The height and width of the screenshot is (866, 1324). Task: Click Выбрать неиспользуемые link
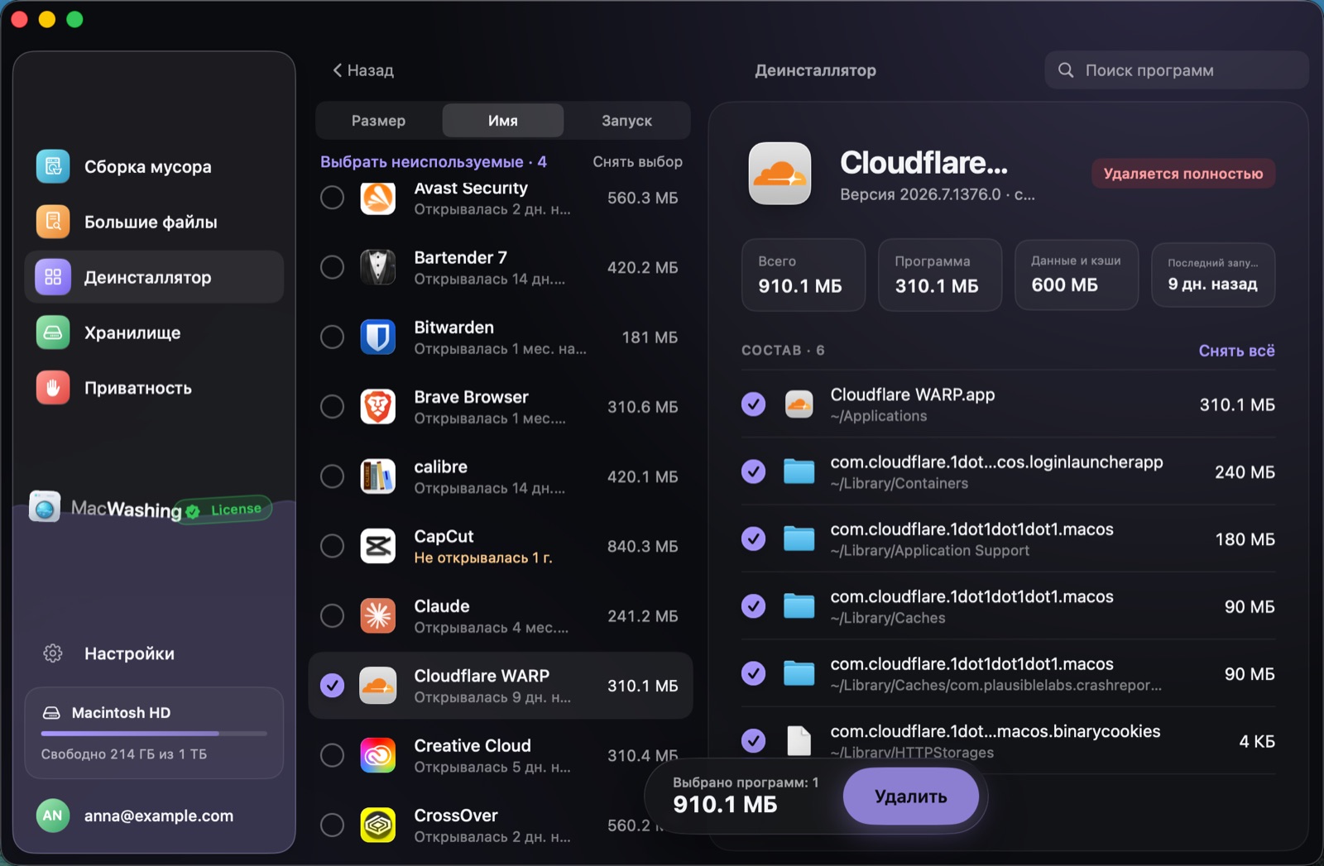434,162
